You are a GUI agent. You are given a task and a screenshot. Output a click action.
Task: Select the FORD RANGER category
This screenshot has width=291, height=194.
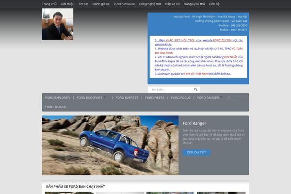click(x=208, y=98)
